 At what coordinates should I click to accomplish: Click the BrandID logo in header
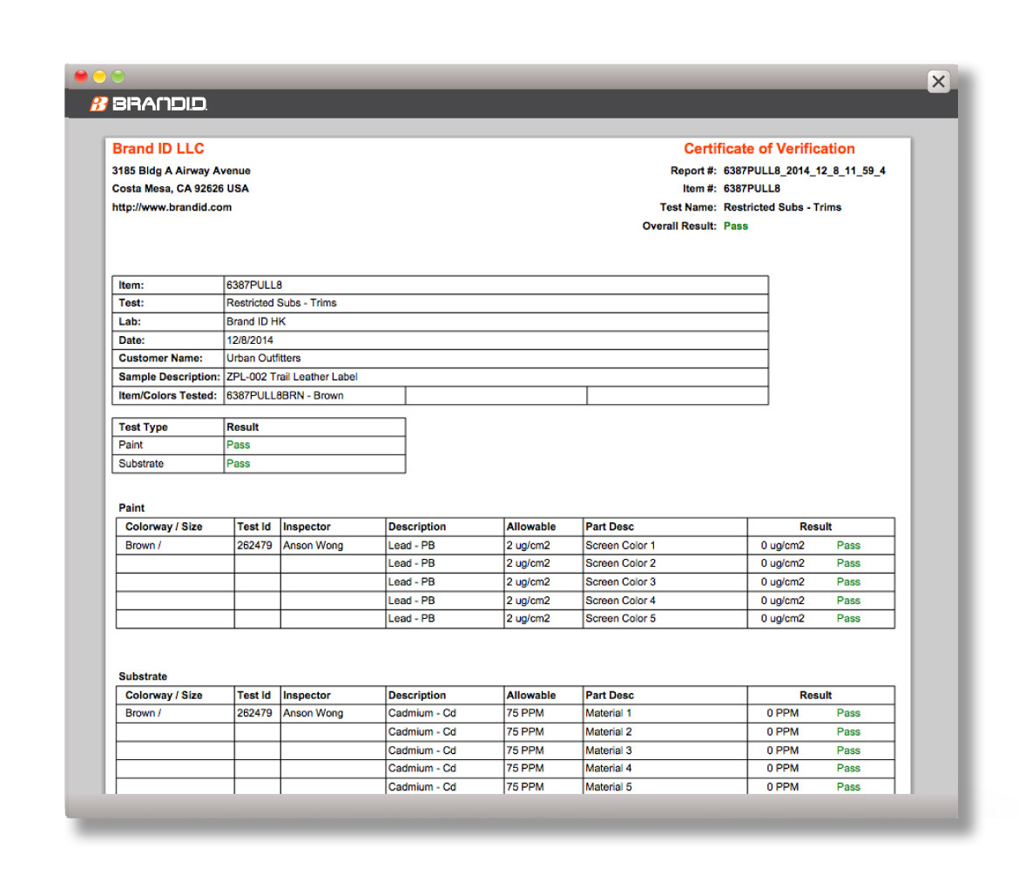[148, 104]
